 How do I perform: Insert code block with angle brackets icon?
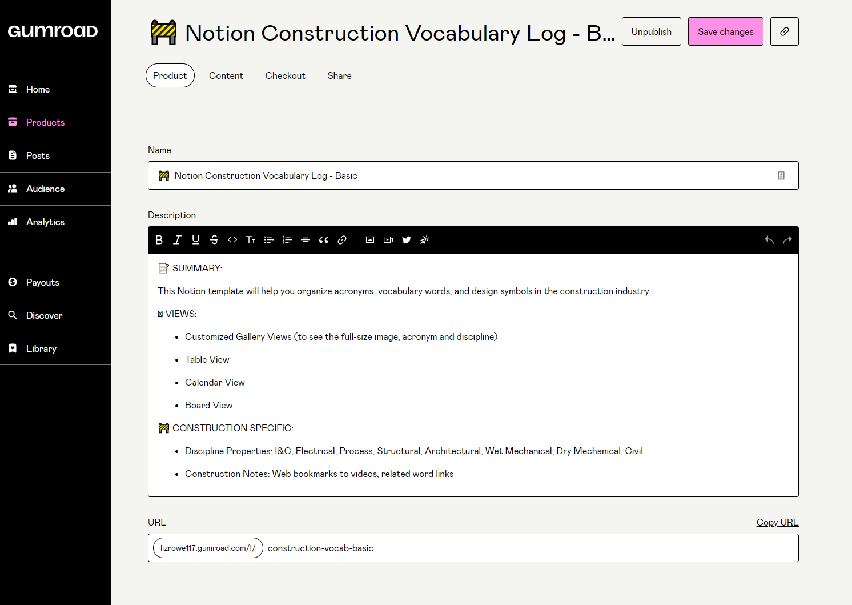coord(232,240)
